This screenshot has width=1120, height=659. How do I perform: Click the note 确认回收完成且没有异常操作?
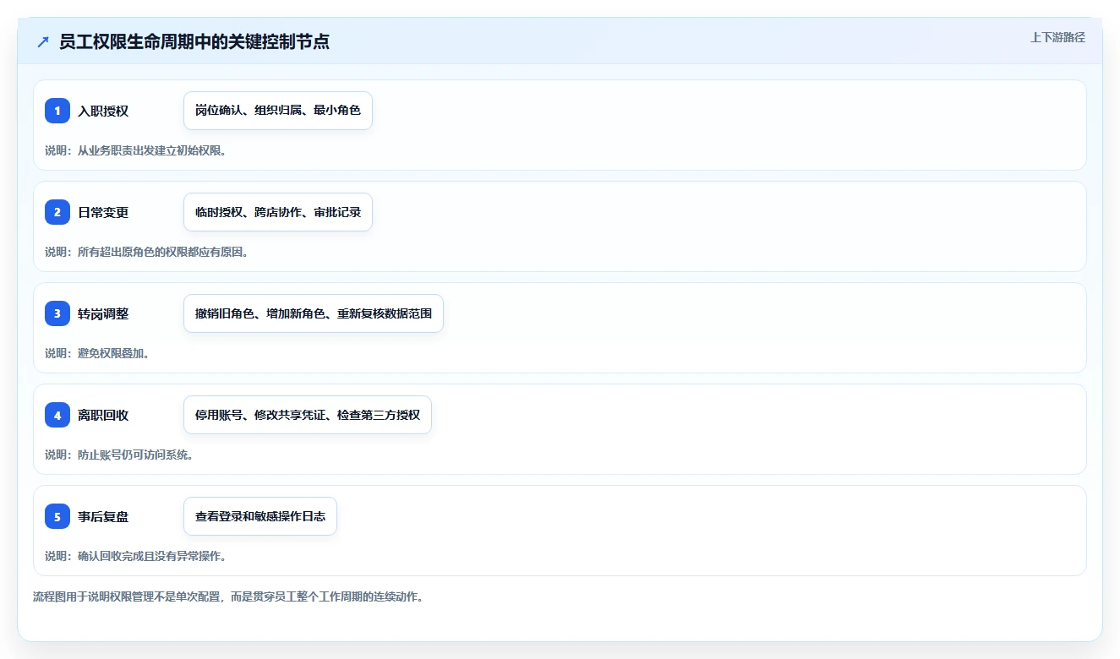(135, 556)
